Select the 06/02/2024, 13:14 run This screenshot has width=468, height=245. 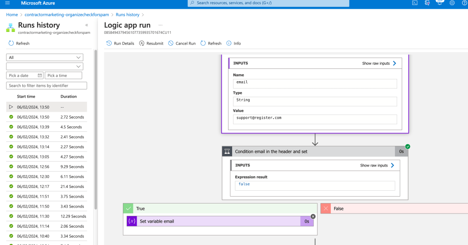coord(47,146)
